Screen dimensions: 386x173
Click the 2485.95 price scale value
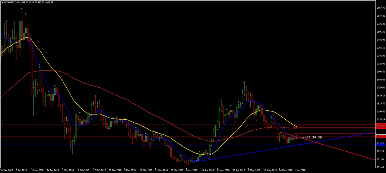coord(381,40)
